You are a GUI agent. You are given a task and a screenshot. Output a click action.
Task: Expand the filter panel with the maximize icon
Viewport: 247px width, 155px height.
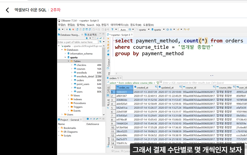(161, 82)
